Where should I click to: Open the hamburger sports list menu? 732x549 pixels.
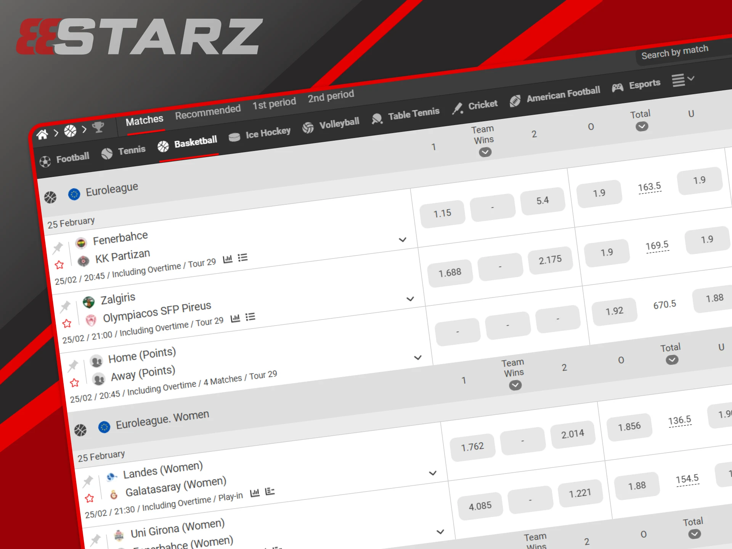pyautogui.click(x=683, y=80)
